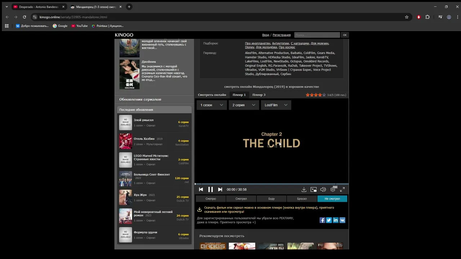Open Google bookmark in bookmarks bar
The height and width of the screenshot is (259, 461).
pyautogui.click(x=60, y=26)
